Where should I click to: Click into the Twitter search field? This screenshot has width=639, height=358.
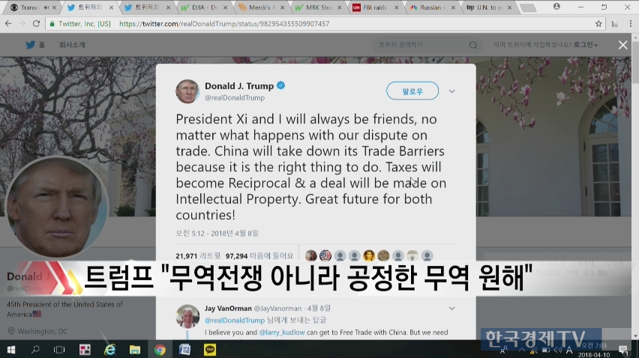click(421, 45)
